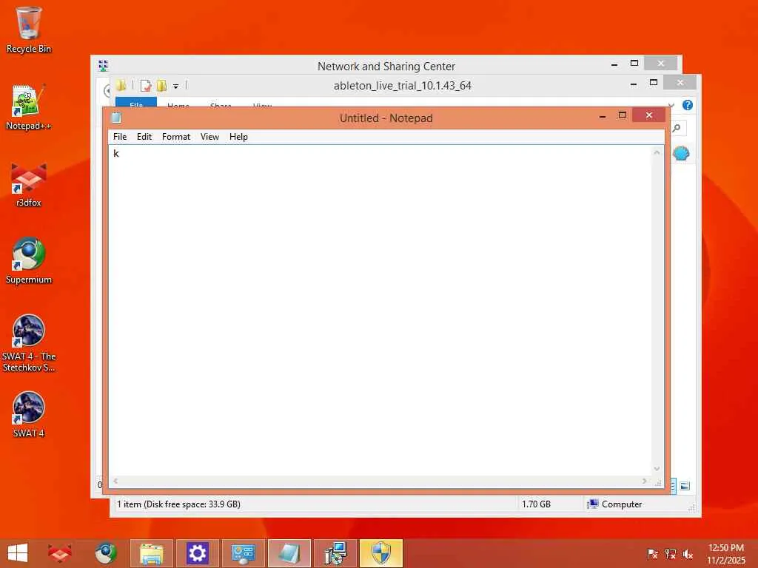The width and height of the screenshot is (758, 568).
Task: Open the File menu in Notepad
Action: (x=119, y=137)
